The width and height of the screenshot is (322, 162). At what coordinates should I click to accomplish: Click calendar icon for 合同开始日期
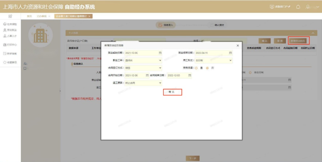pyautogui.click(x=147, y=75)
